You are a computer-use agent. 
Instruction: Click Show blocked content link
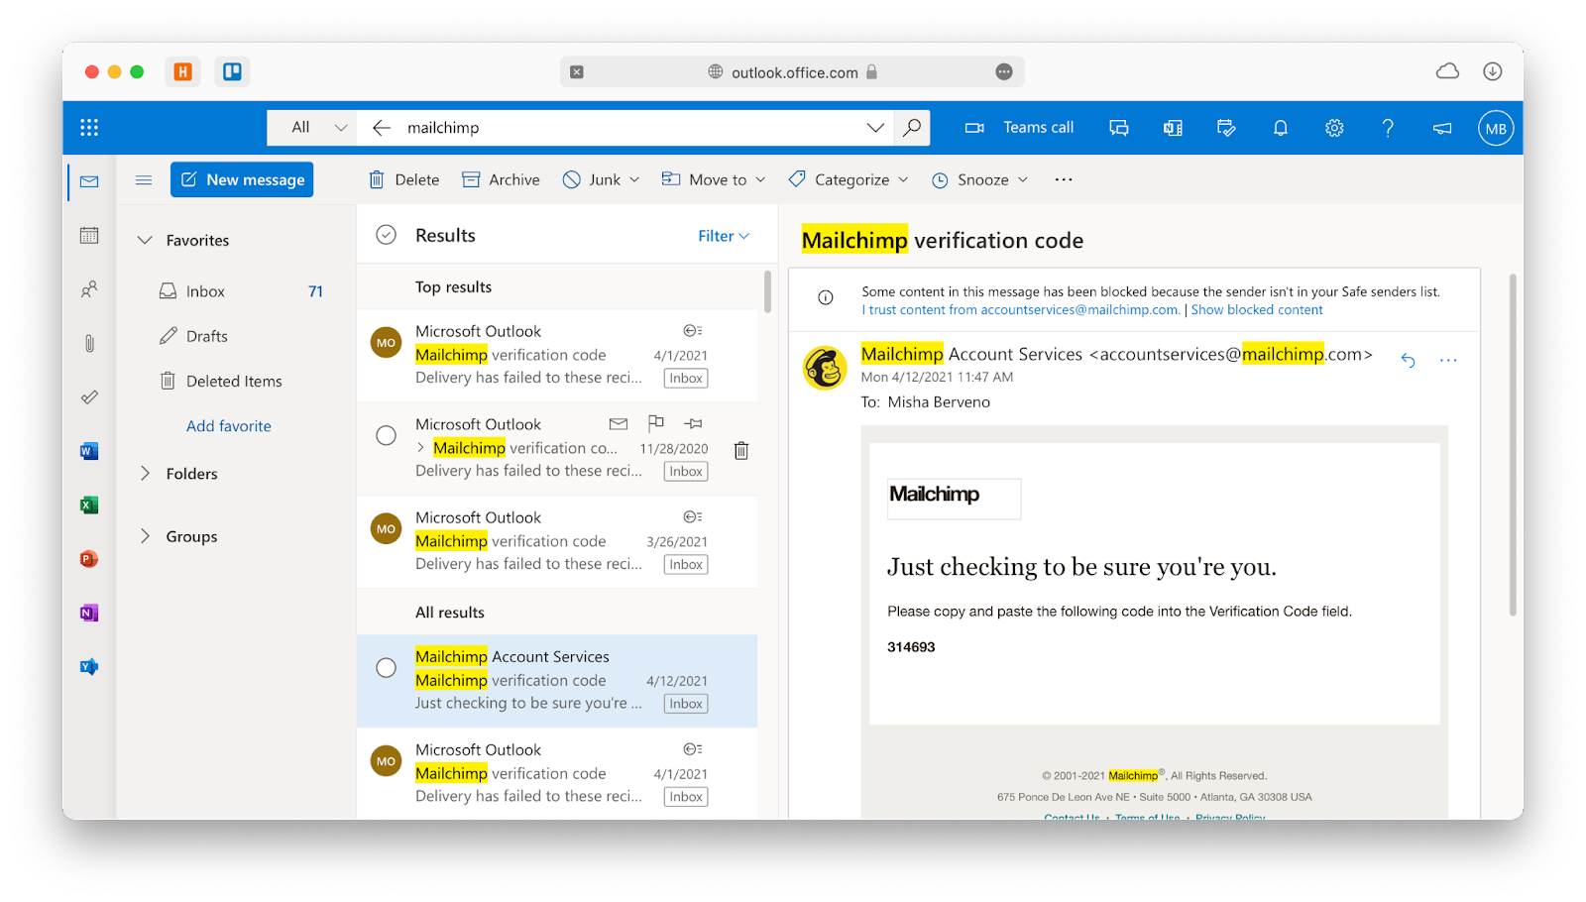coord(1257,310)
